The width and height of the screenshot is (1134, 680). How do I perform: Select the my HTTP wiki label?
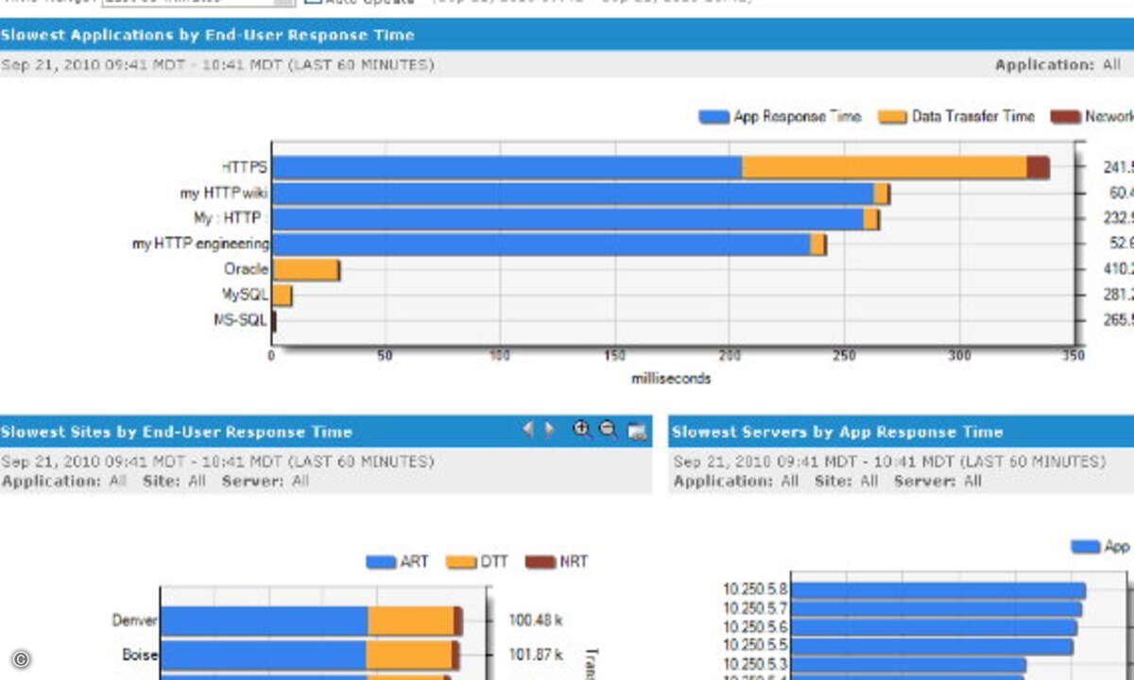(x=224, y=193)
